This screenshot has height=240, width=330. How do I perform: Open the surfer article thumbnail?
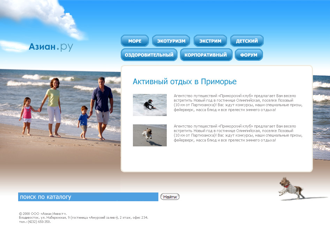pos(149,105)
